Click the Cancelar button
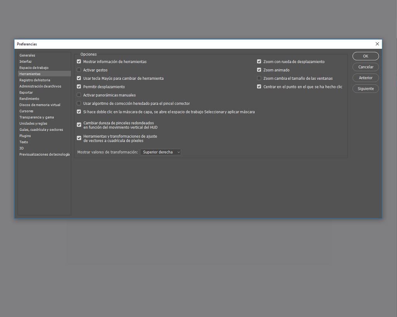This screenshot has width=397, height=317. click(365, 67)
